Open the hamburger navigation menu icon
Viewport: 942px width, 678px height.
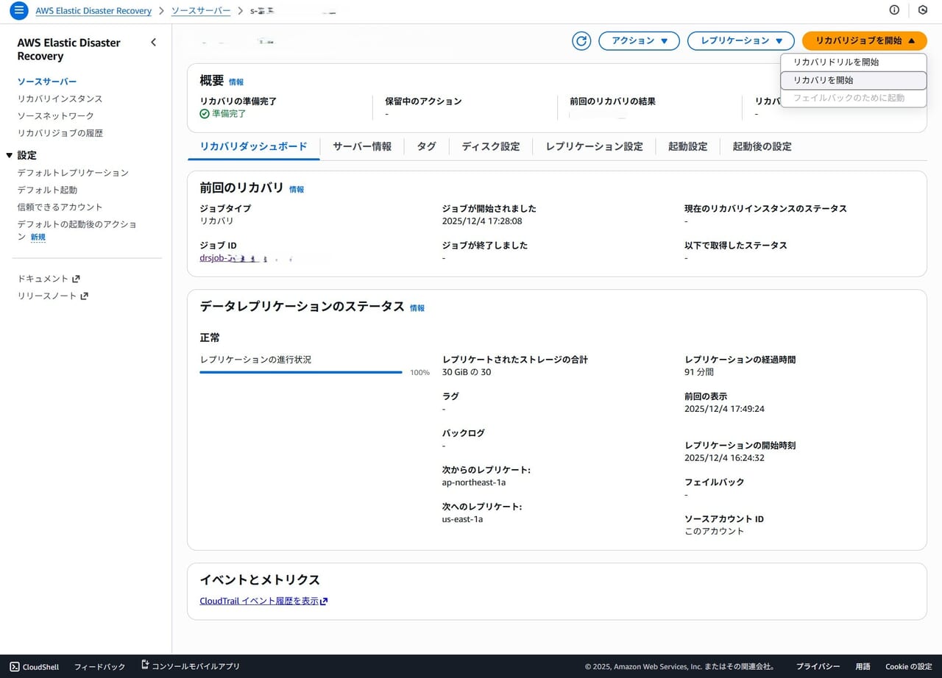click(19, 11)
